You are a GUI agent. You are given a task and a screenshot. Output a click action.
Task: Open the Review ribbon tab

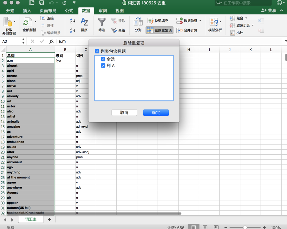click(x=103, y=10)
